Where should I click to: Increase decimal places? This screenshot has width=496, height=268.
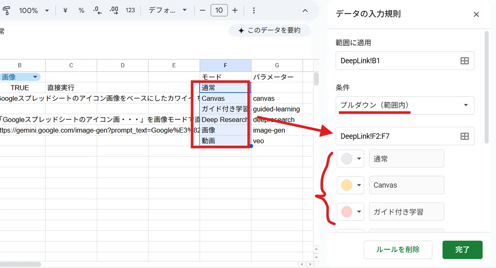pyautogui.click(x=114, y=10)
